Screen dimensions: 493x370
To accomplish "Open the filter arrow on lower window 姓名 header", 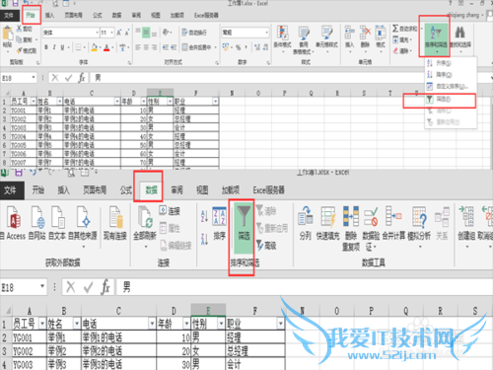I will (x=77, y=324).
